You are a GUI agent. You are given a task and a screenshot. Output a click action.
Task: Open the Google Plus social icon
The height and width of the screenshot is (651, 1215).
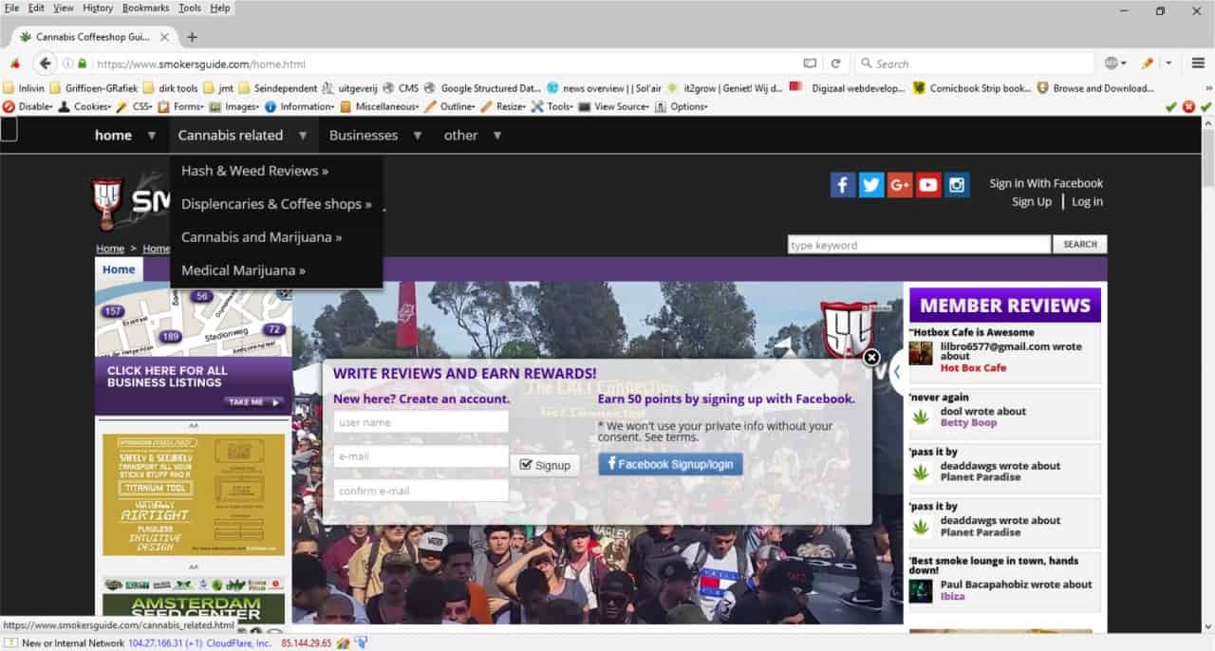(900, 185)
